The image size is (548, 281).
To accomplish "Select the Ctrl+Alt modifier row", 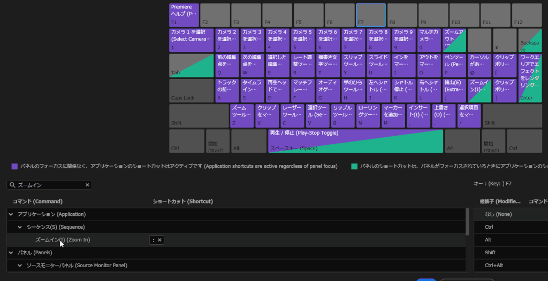I will coord(511,266).
